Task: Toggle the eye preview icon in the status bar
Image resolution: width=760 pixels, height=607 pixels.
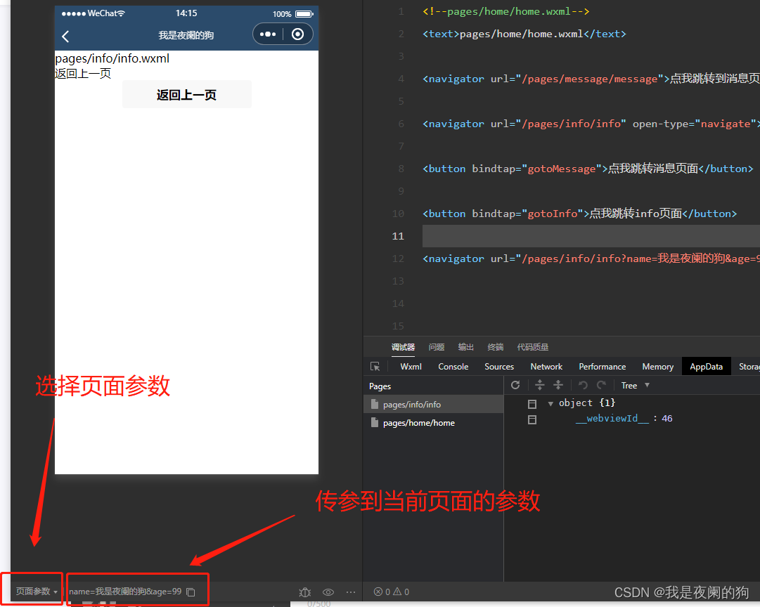Action: click(x=328, y=592)
